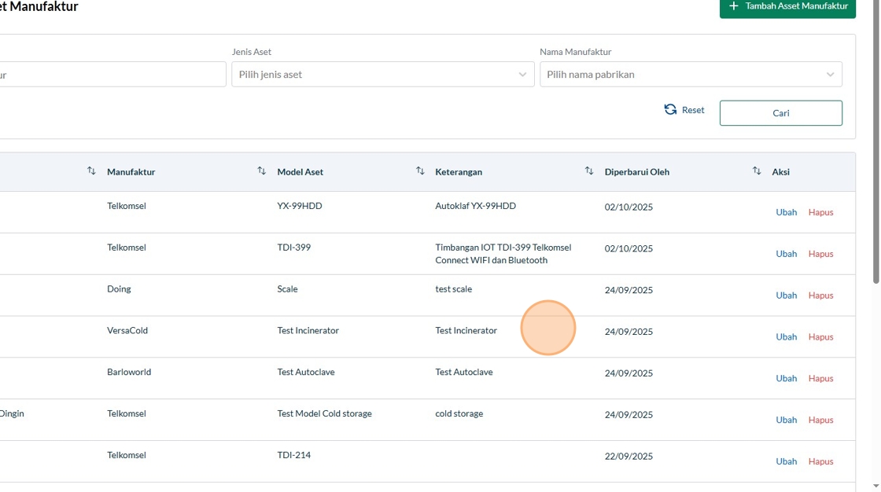Click sort icon for Keterangan column

[x=589, y=171]
